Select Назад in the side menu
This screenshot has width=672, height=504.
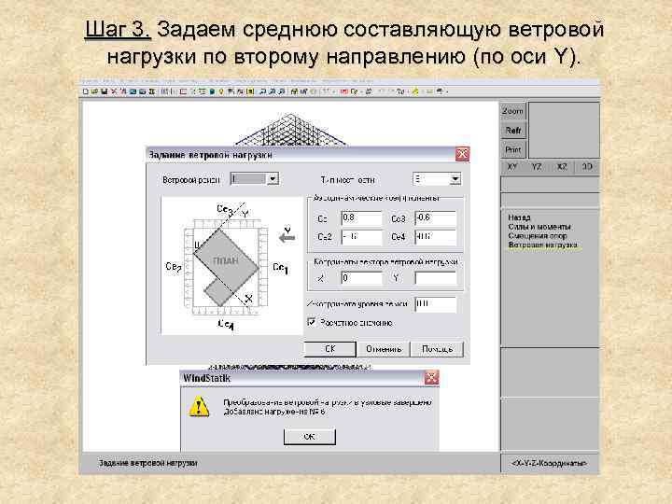(x=519, y=217)
